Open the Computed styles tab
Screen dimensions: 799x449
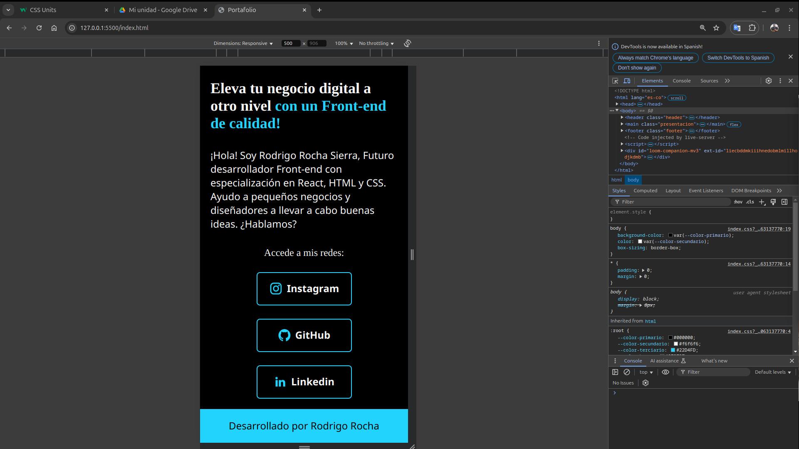tap(646, 191)
